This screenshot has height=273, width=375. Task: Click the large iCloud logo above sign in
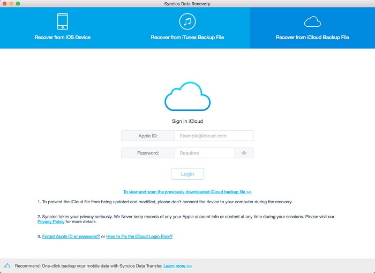coord(187,96)
